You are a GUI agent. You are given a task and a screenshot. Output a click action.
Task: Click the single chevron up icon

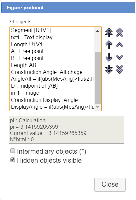[x=120, y=45]
